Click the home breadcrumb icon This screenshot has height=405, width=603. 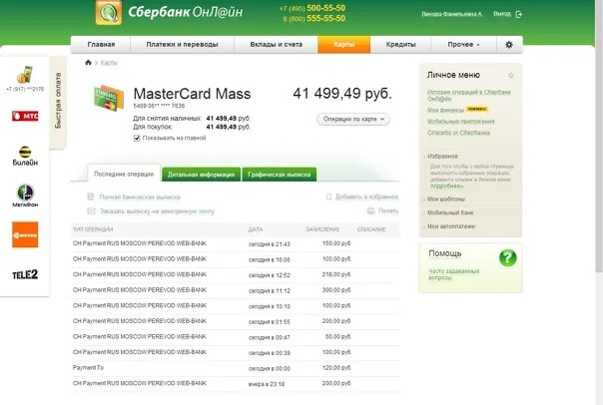click(88, 62)
